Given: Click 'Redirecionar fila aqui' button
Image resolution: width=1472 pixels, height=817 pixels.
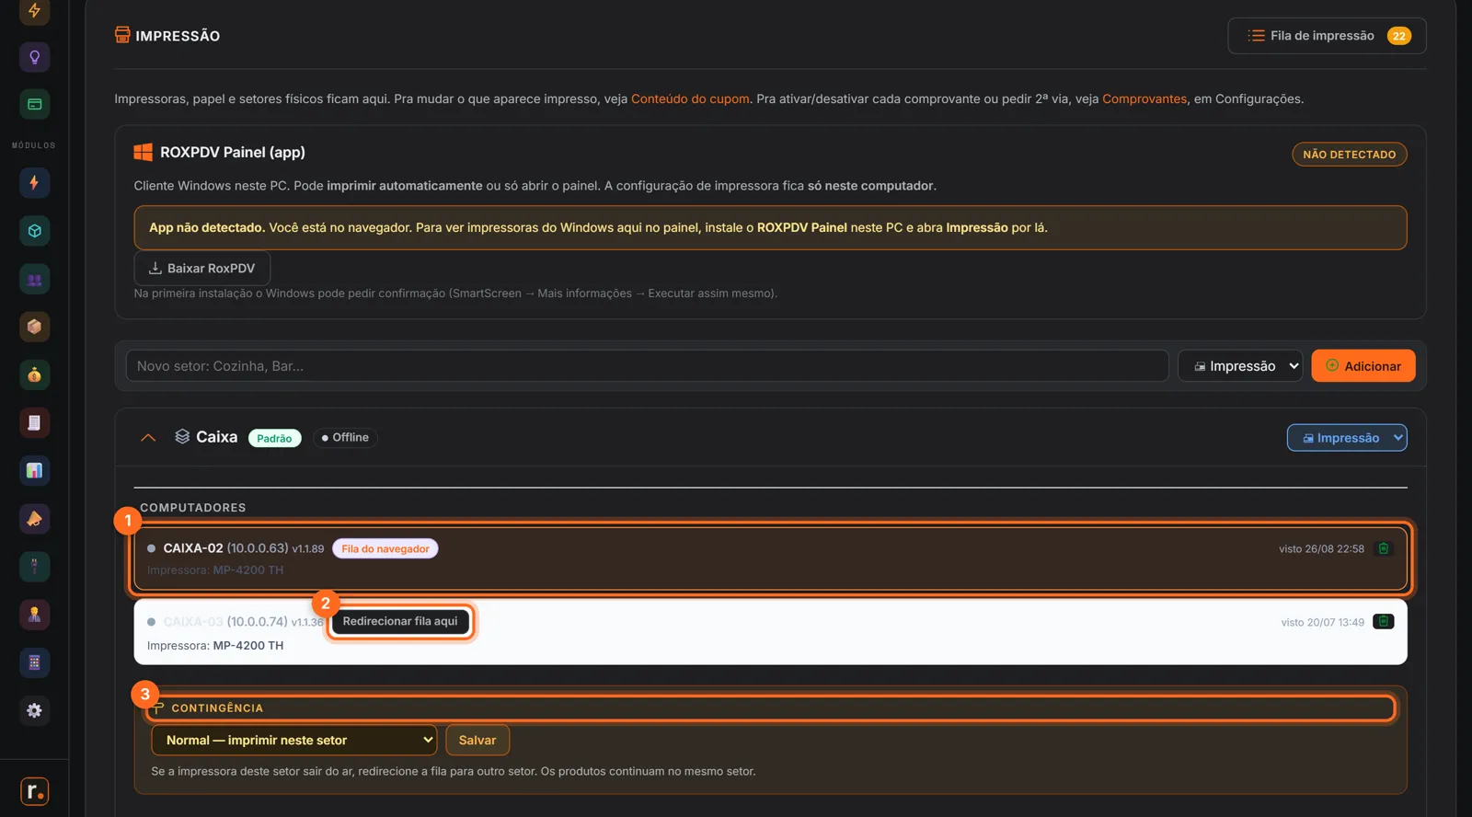Looking at the screenshot, I should click(400, 621).
